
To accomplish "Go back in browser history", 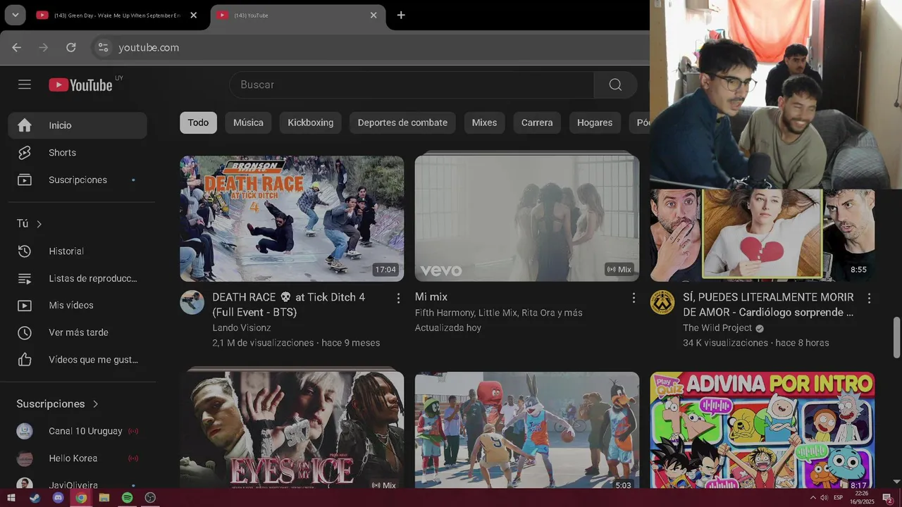I will click(x=17, y=47).
